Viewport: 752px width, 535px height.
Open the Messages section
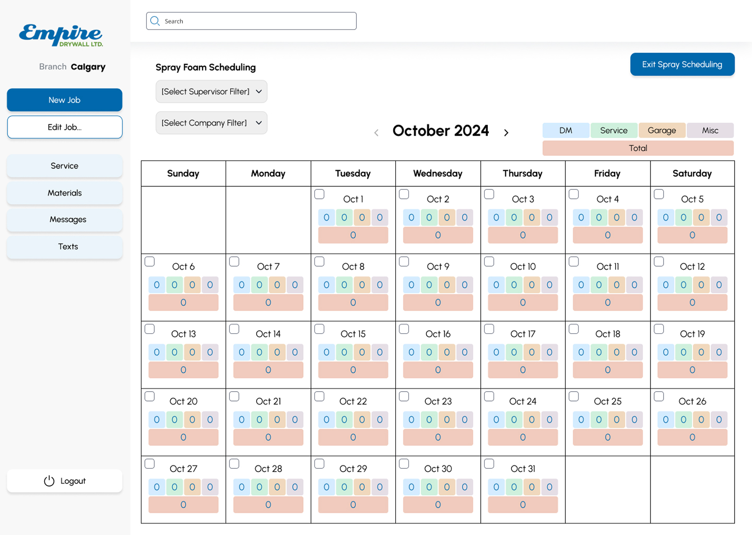point(64,220)
